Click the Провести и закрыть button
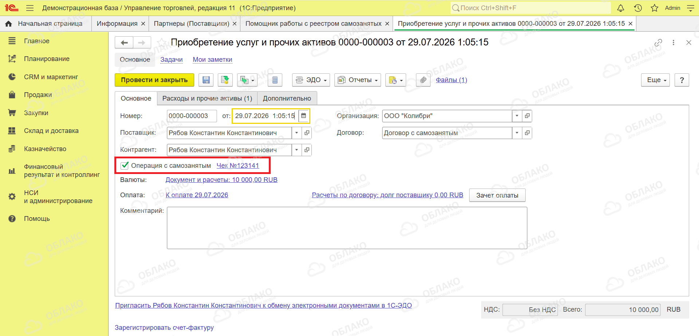699x336 pixels. click(154, 80)
